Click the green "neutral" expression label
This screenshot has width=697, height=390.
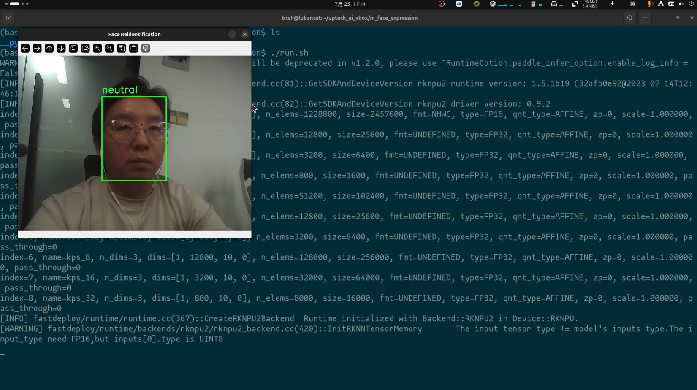(120, 90)
